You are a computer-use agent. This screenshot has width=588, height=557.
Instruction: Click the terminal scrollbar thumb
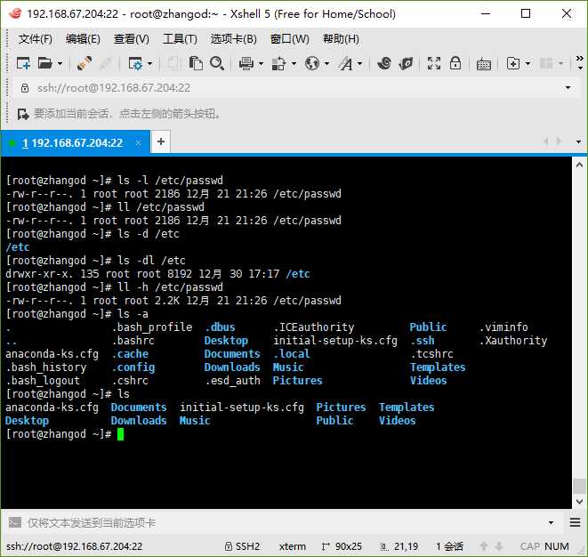pyautogui.click(x=579, y=486)
